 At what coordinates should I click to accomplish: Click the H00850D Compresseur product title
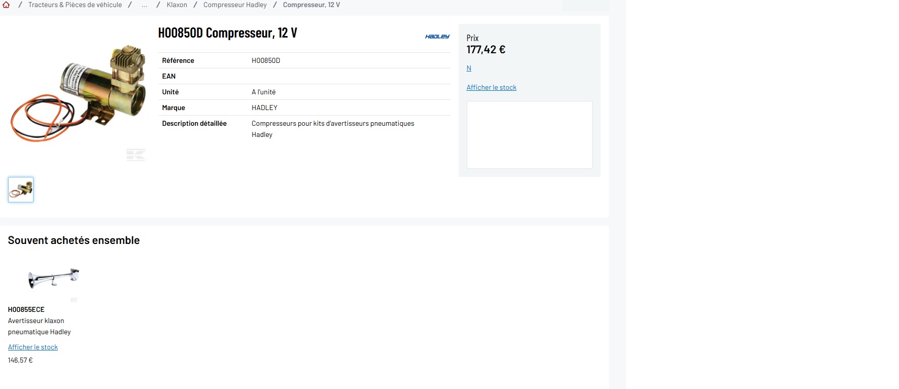[227, 33]
